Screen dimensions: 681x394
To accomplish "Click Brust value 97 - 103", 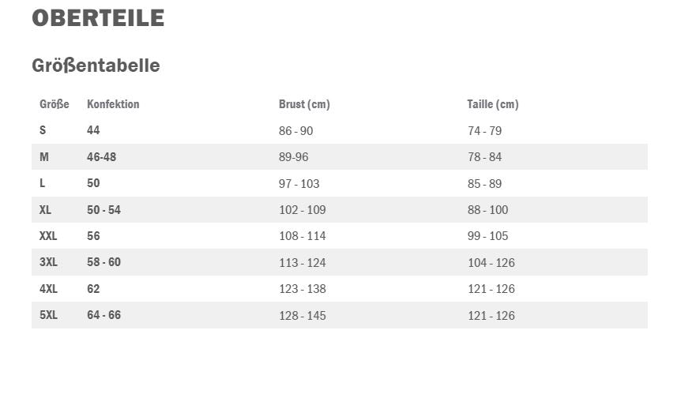I will pyautogui.click(x=299, y=183).
